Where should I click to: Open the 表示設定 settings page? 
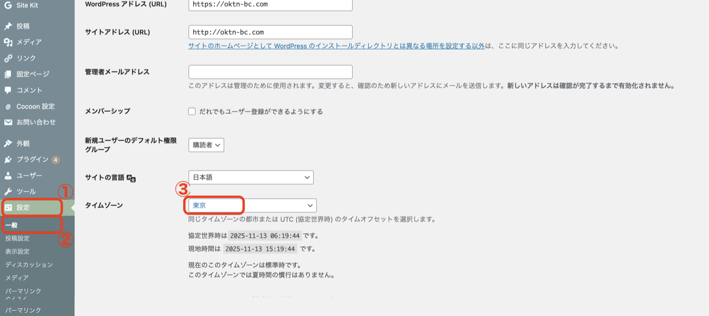click(x=17, y=252)
